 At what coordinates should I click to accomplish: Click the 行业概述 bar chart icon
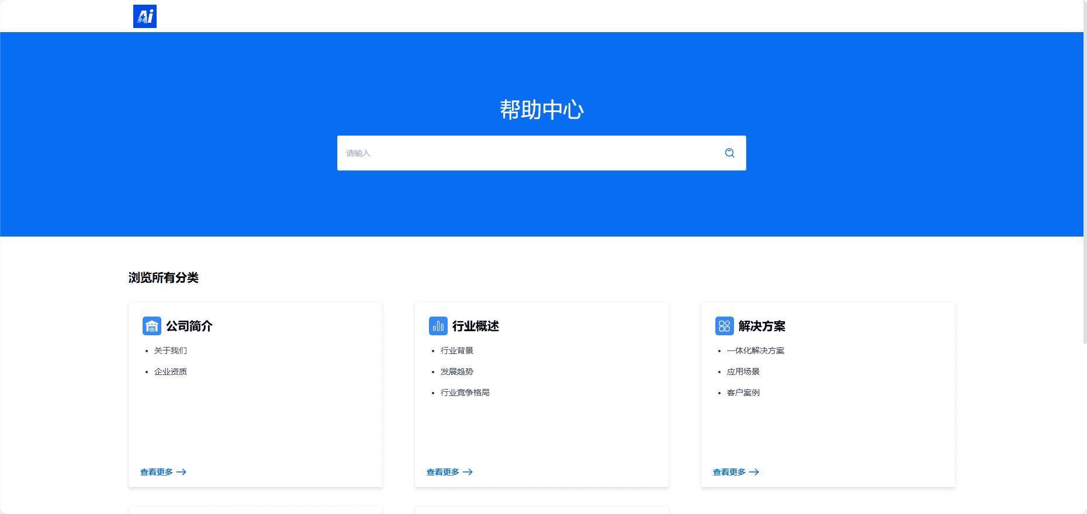(x=438, y=326)
